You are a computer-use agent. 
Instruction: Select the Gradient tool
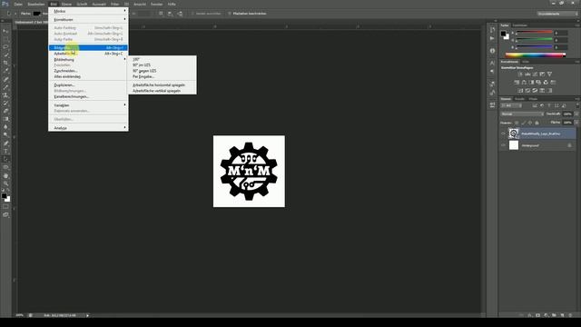pos(5,119)
